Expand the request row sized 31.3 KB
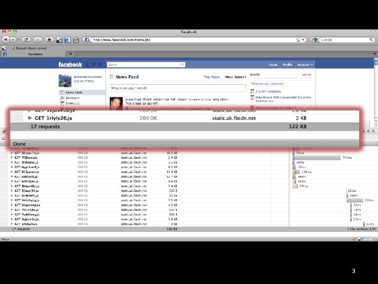The width and height of the screenshot is (378, 284). pyautogui.click(x=12, y=172)
